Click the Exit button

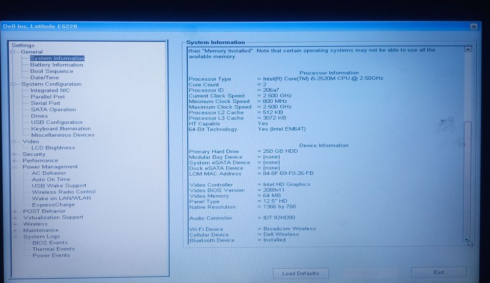click(x=439, y=272)
